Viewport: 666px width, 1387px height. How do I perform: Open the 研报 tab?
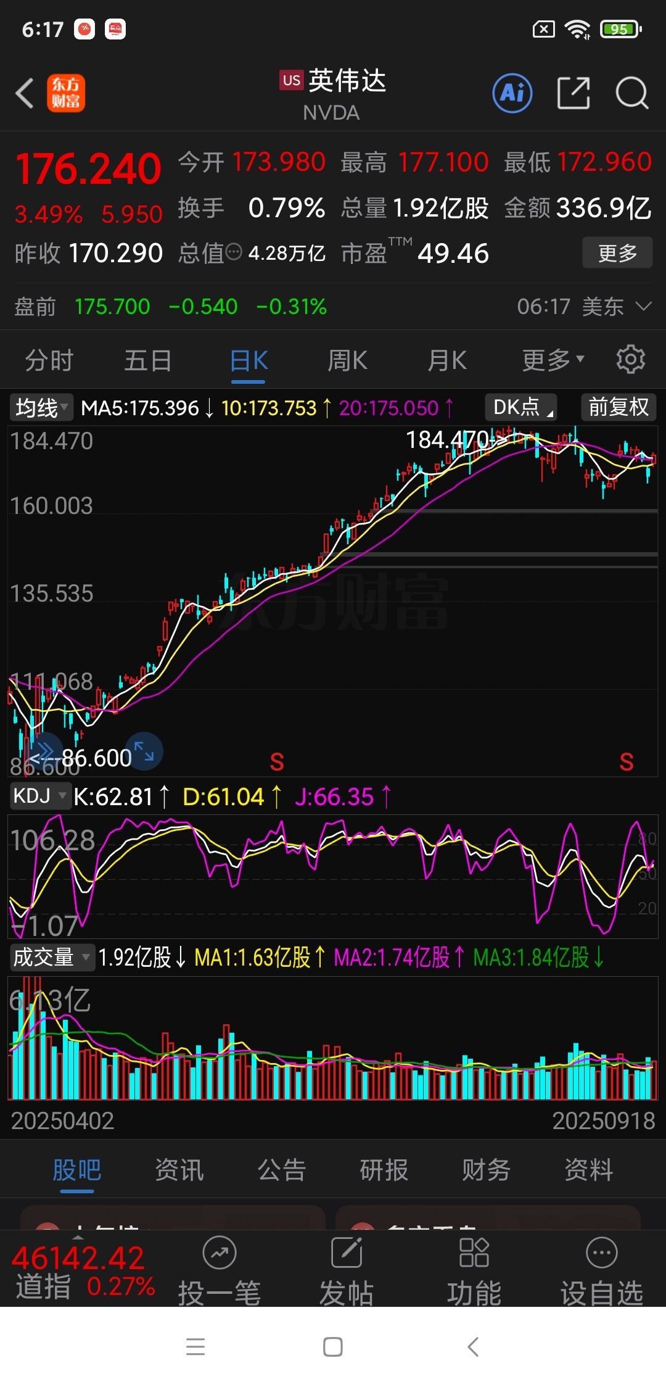(384, 1170)
